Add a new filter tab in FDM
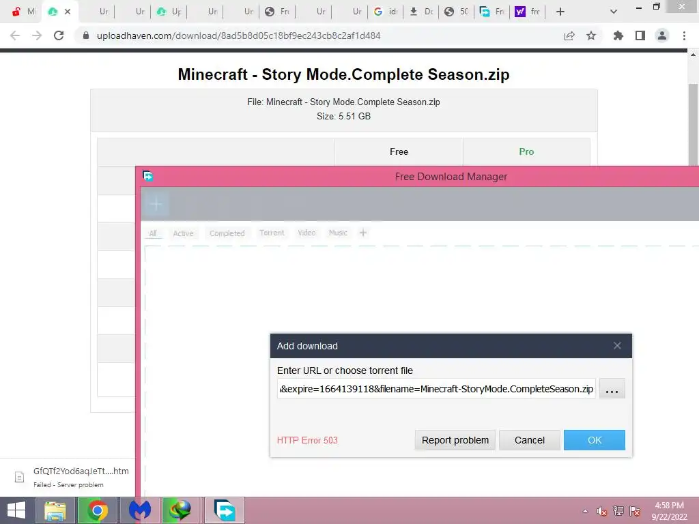Viewport: 699px width, 524px height. coord(363,233)
